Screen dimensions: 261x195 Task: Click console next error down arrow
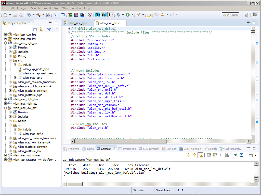(x=188, y=155)
